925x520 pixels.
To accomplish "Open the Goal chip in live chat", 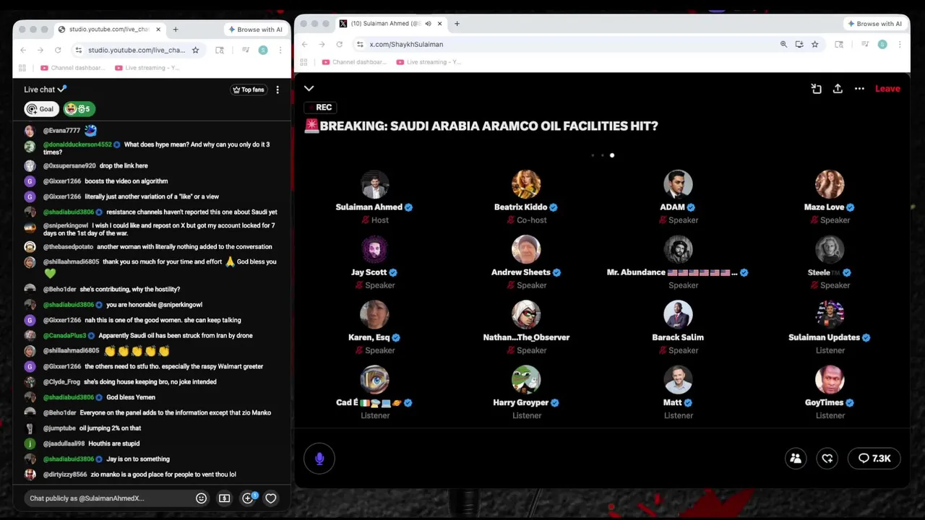I will [40, 109].
